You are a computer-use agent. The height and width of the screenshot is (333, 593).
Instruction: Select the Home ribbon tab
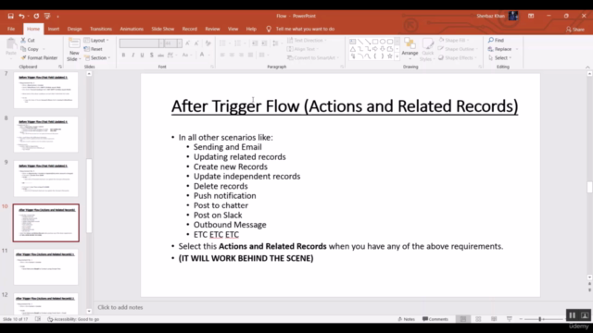click(33, 29)
